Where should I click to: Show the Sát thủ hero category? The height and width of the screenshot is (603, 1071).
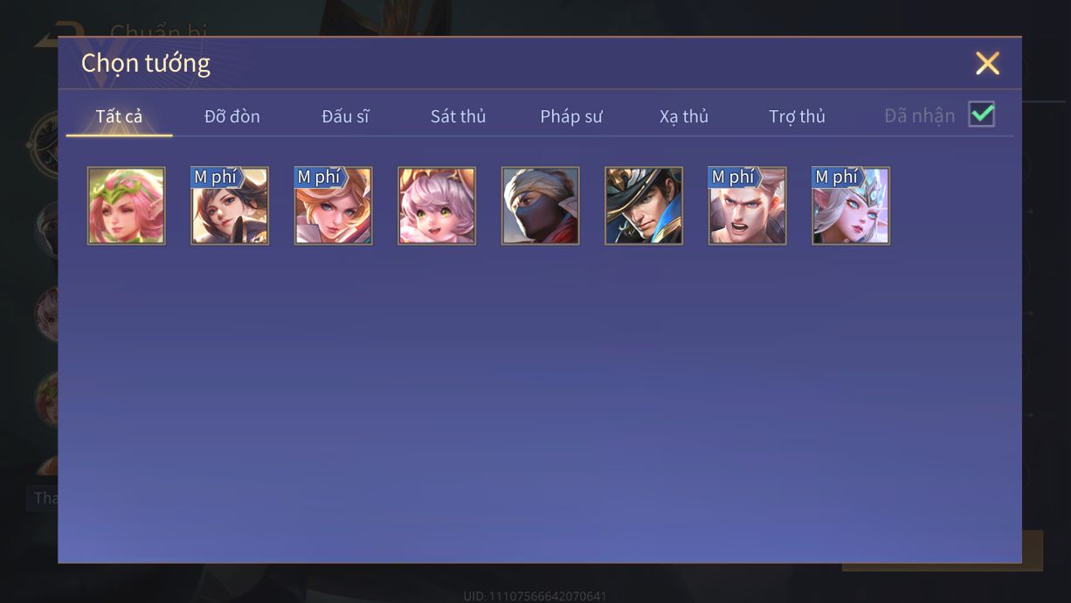point(458,116)
